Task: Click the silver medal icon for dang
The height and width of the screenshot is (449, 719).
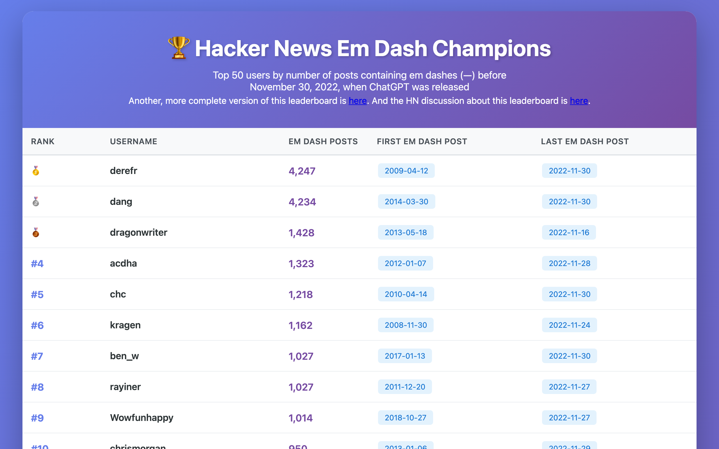Action: click(36, 202)
